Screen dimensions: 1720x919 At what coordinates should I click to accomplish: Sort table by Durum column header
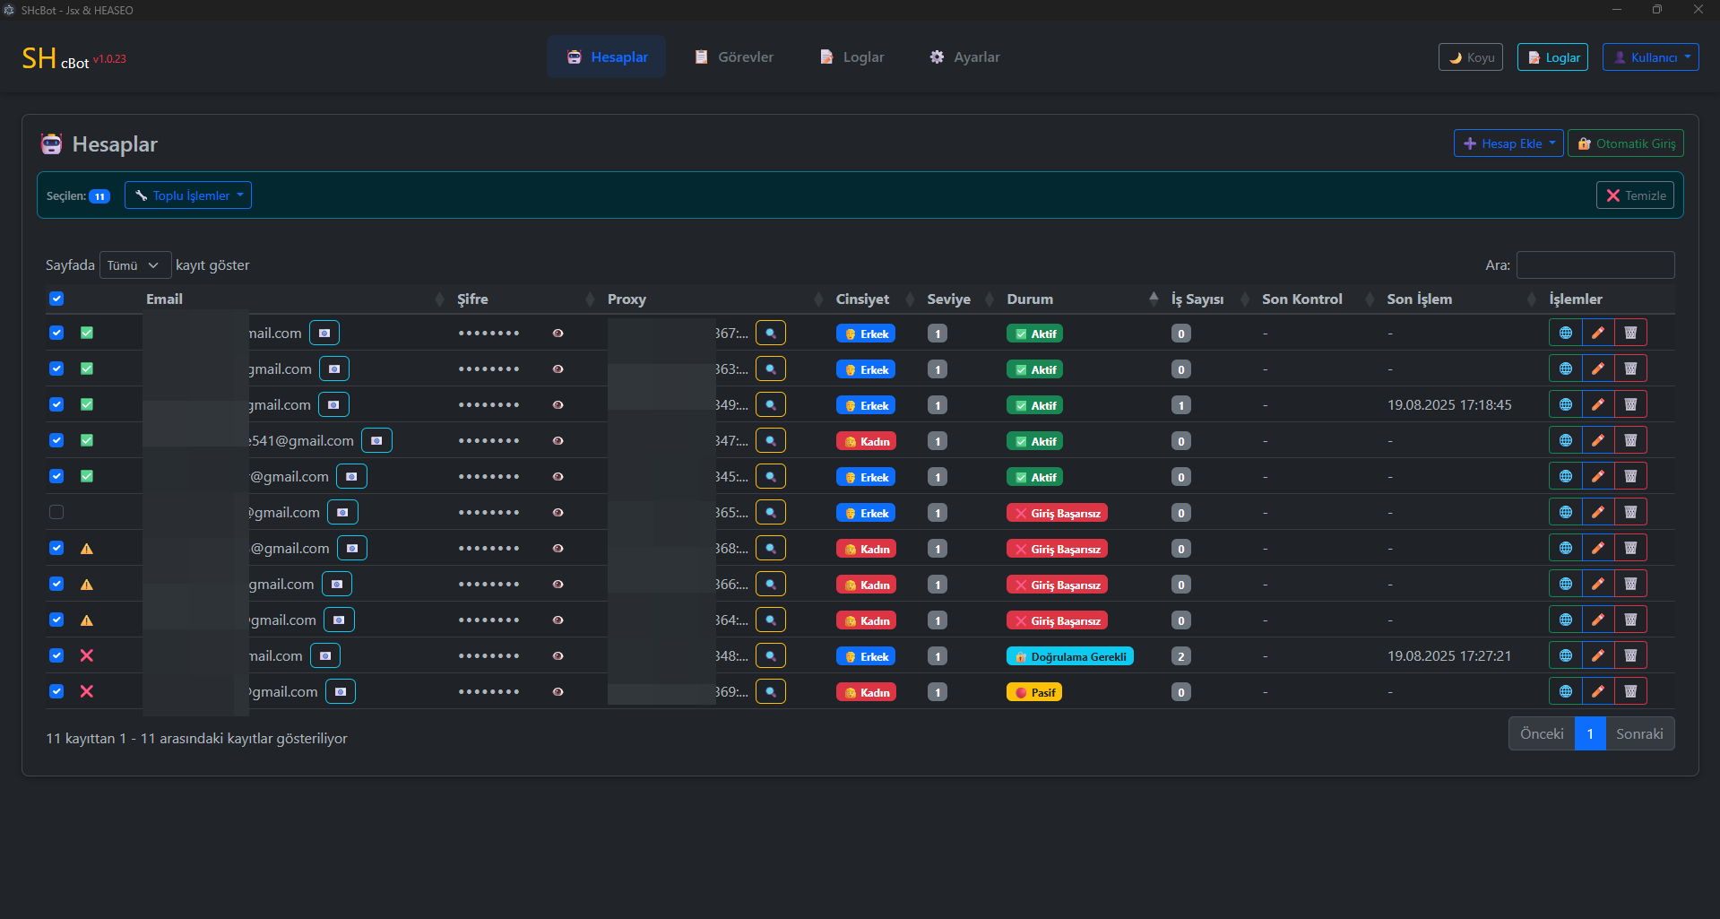[x=1081, y=299]
